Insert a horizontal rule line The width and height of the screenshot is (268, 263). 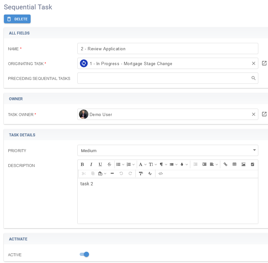[112, 173]
